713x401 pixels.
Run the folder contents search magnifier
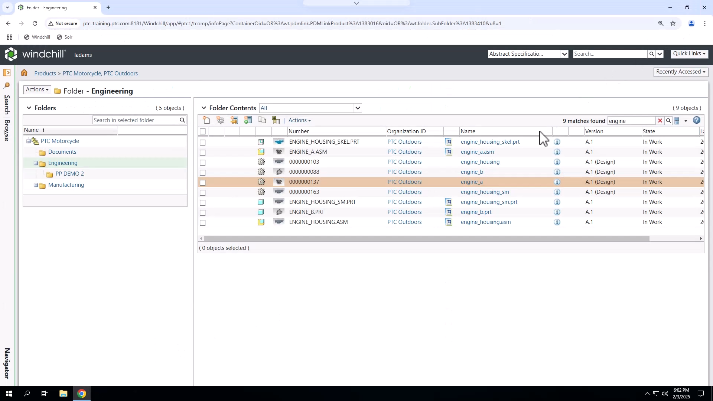coord(669,121)
